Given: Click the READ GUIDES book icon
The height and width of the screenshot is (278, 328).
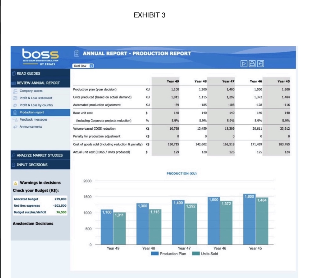Looking at the screenshot, I should click(x=14, y=74).
